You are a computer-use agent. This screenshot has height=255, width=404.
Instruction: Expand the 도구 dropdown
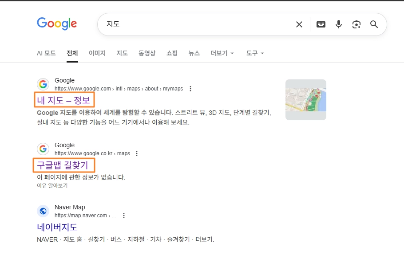click(x=255, y=53)
